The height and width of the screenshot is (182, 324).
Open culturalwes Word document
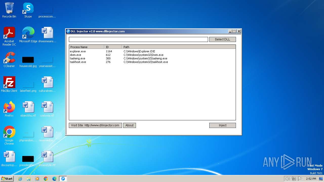[47, 84]
